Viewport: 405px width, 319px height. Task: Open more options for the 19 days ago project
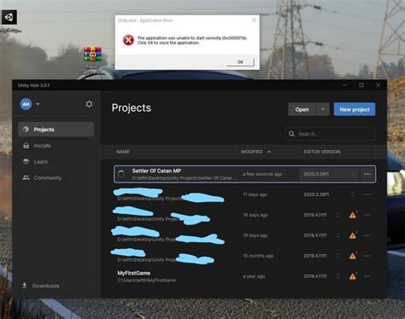click(367, 235)
